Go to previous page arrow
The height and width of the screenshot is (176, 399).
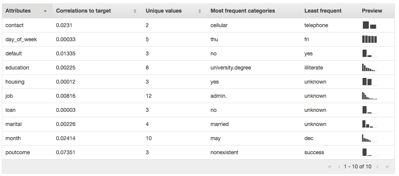(x=339, y=166)
